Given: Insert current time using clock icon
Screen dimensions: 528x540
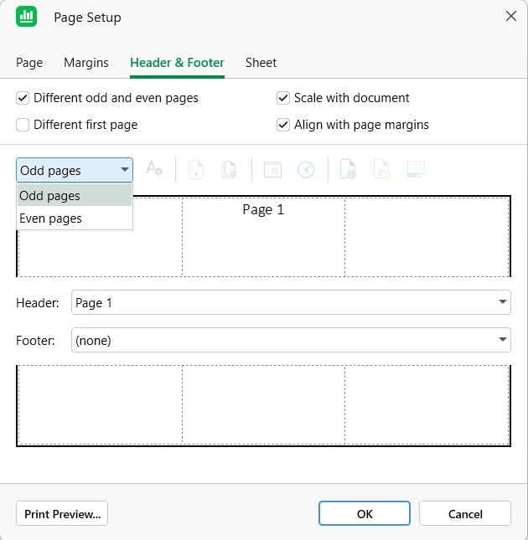Looking at the screenshot, I should pos(306,170).
